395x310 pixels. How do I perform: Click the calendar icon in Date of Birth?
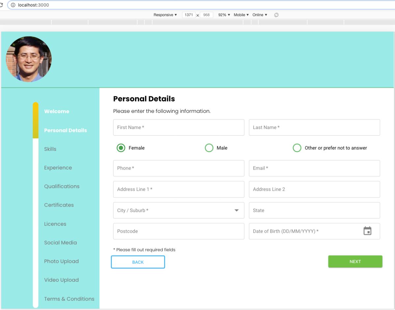coord(367,231)
